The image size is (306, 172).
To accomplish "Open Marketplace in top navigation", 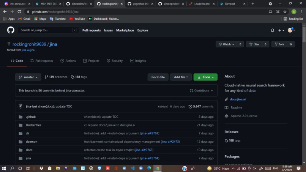I will (x=125, y=30).
